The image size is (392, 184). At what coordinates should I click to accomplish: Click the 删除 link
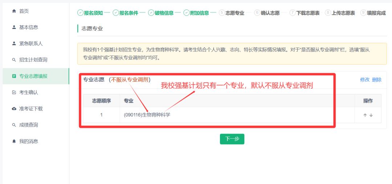point(377,80)
